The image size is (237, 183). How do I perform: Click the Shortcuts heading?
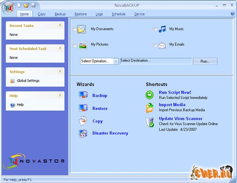[157, 84]
